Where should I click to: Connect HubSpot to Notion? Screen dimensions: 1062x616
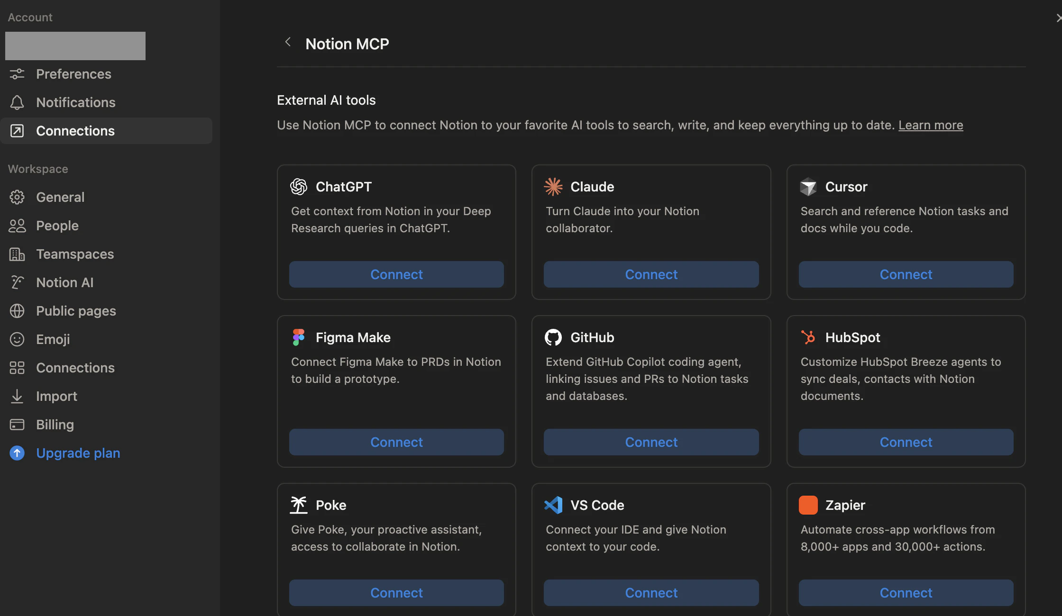[x=906, y=442]
